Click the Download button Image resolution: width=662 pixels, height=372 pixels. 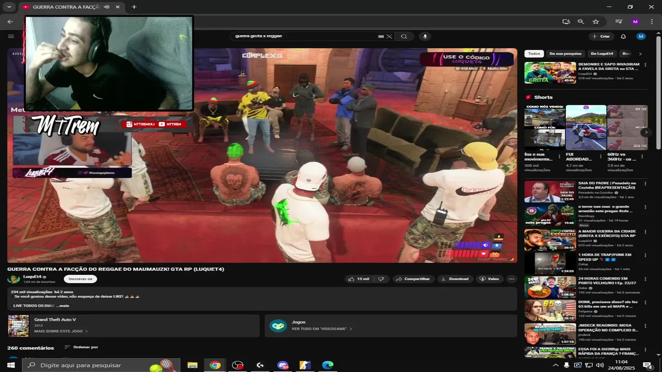coord(455,278)
